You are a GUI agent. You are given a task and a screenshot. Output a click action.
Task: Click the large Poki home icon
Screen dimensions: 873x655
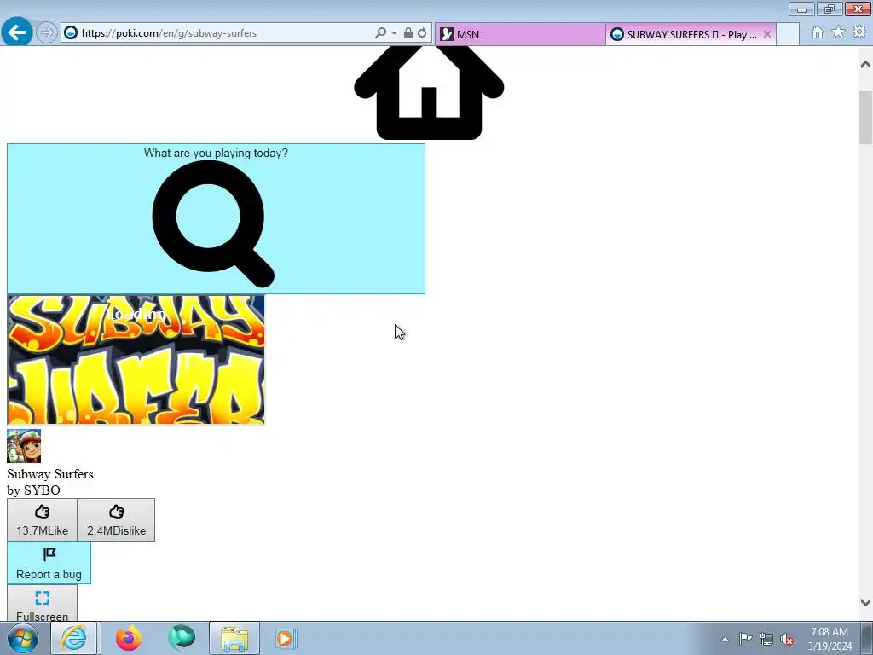[x=429, y=92]
